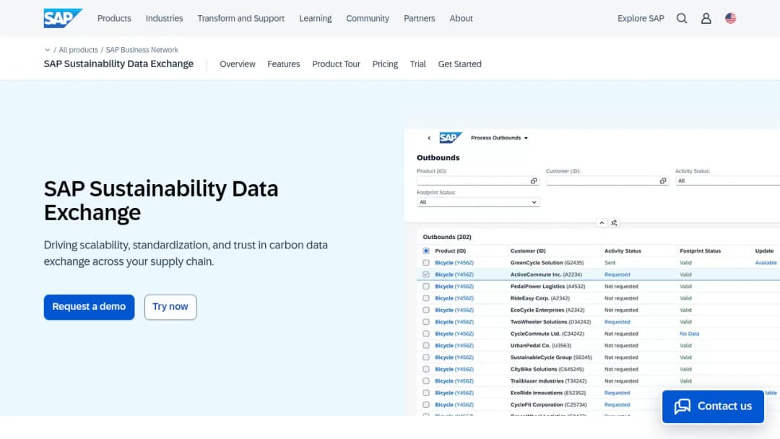Screen dimensions: 780x439
Task: Click the chat icon on Contact us
Action: (682, 407)
